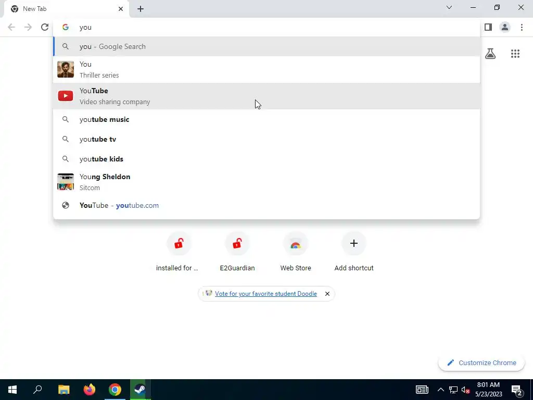Add a new tab with plus button
Viewport: 533px width, 400px height.
click(x=141, y=9)
